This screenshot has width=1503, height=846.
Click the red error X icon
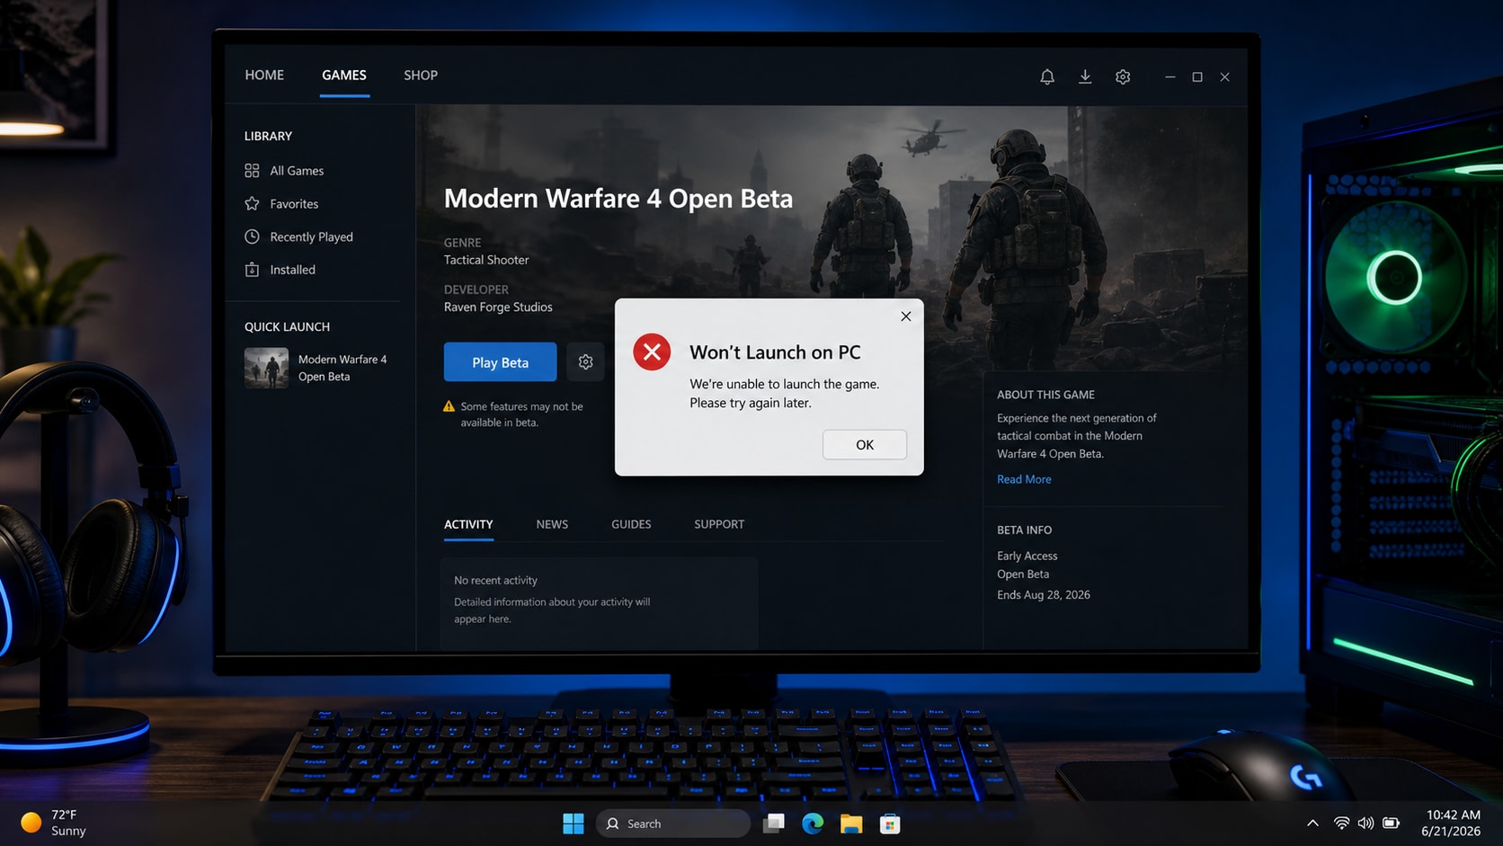[x=652, y=352]
